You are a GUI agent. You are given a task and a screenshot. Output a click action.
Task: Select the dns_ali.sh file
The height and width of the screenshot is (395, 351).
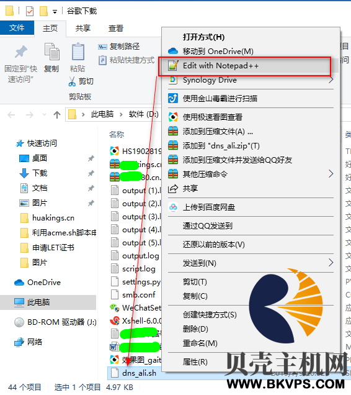[x=139, y=373]
